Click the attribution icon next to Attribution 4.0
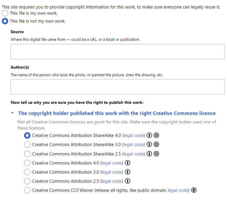The height and width of the screenshot is (200, 227). tap(127, 163)
